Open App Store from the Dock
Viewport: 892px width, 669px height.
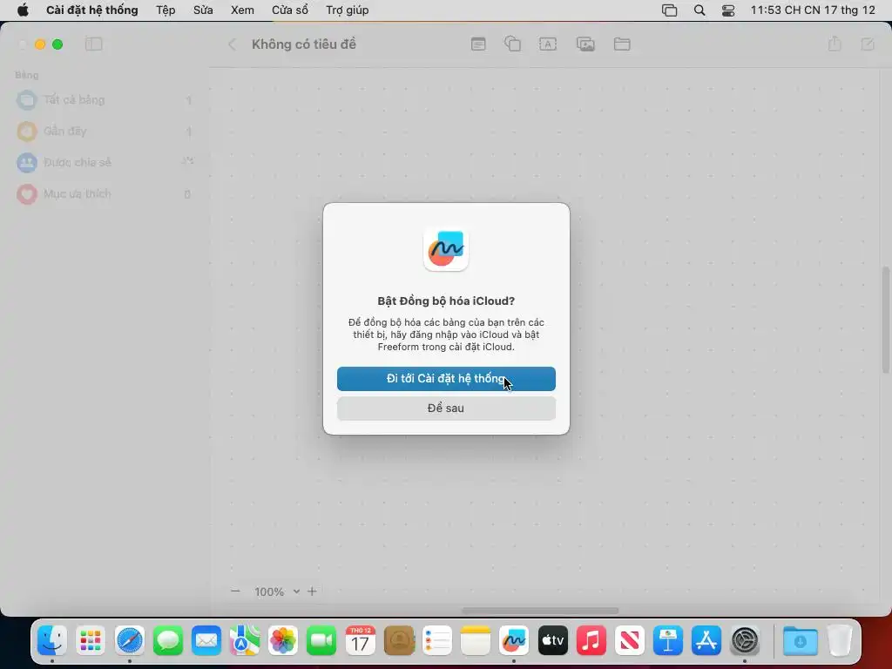706,640
